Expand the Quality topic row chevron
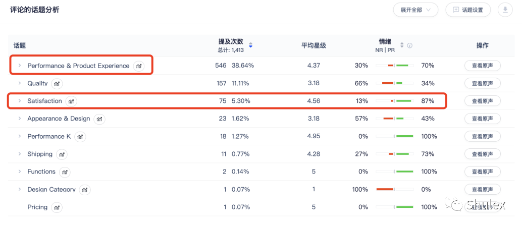The image size is (522, 226). pyautogui.click(x=20, y=83)
